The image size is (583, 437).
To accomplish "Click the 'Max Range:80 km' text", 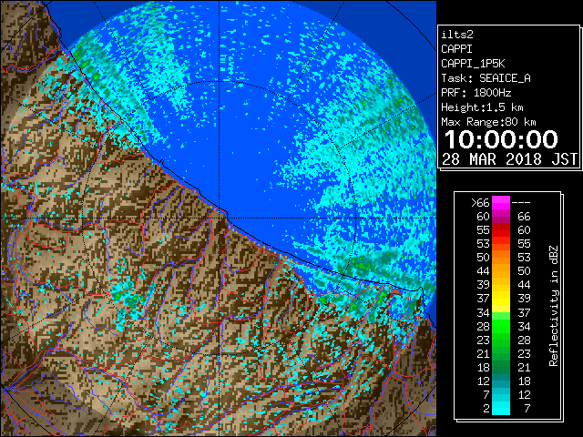I will point(488,122).
